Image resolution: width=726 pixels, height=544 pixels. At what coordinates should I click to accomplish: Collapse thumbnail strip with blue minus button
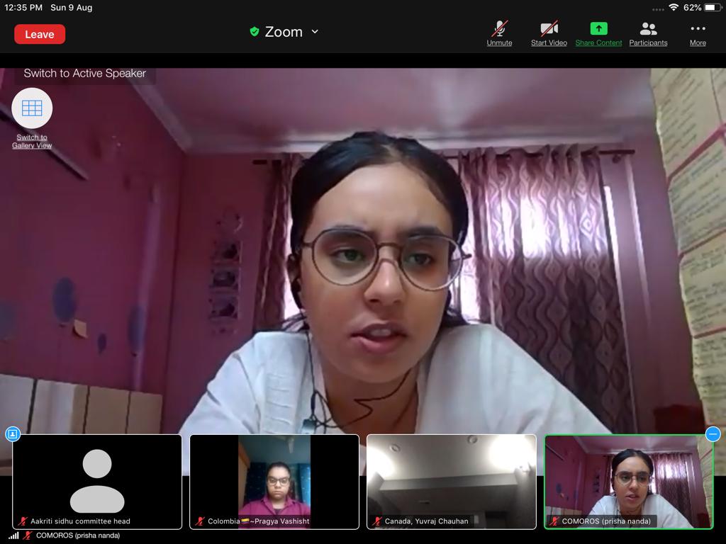click(x=713, y=433)
